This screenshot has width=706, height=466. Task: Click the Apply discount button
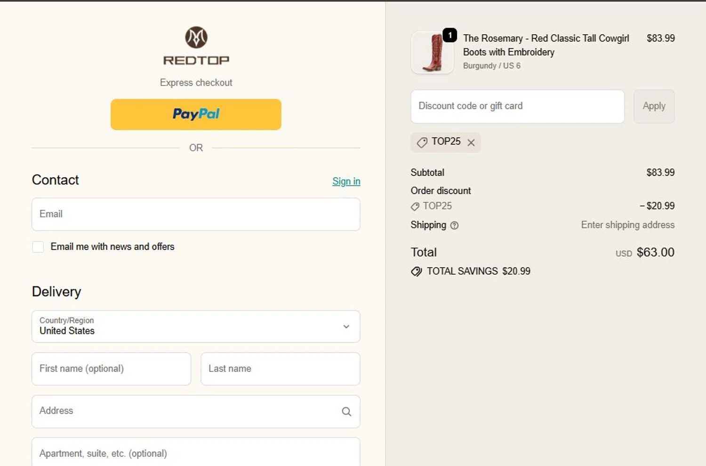pos(654,106)
